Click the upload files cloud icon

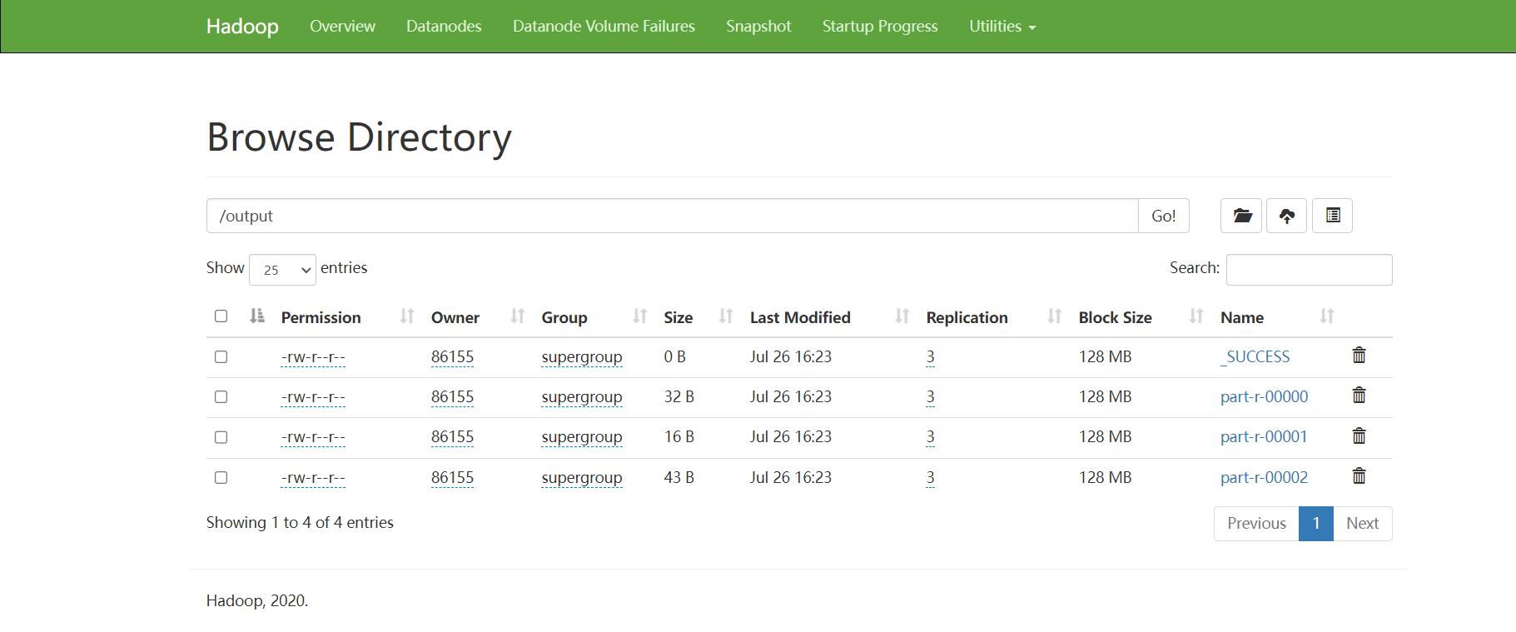pyautogui.click(x=1287, y=216)
